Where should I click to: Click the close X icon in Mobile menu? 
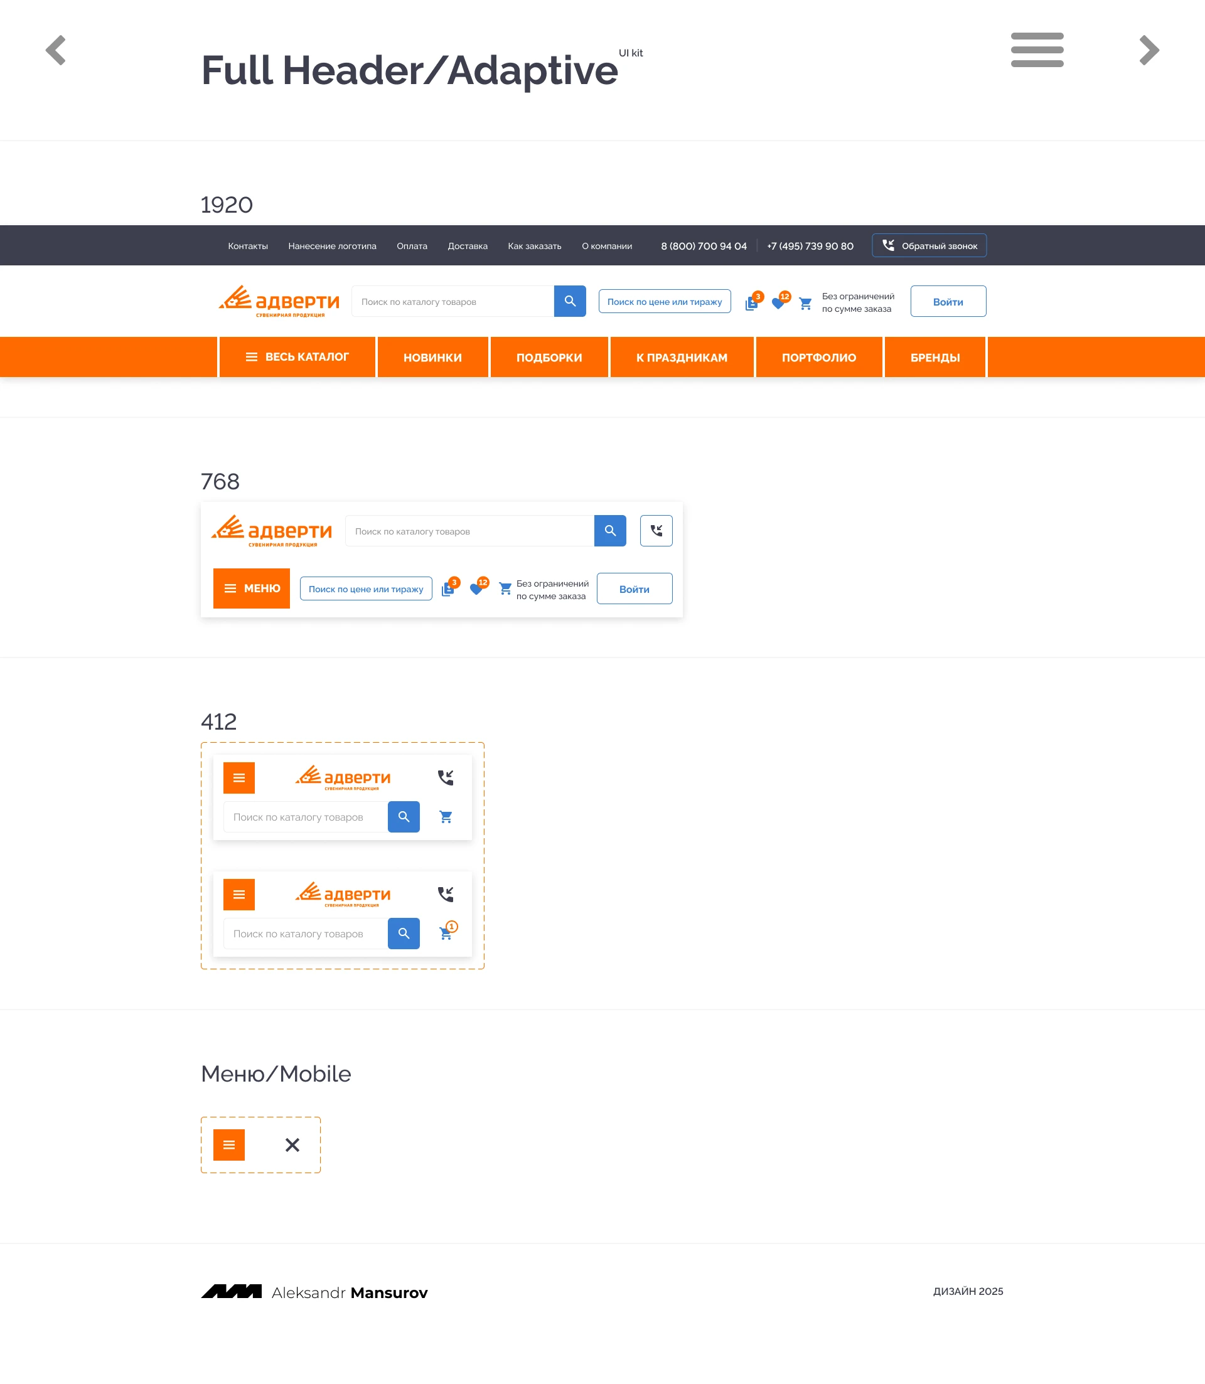(x=292, y=1145)
